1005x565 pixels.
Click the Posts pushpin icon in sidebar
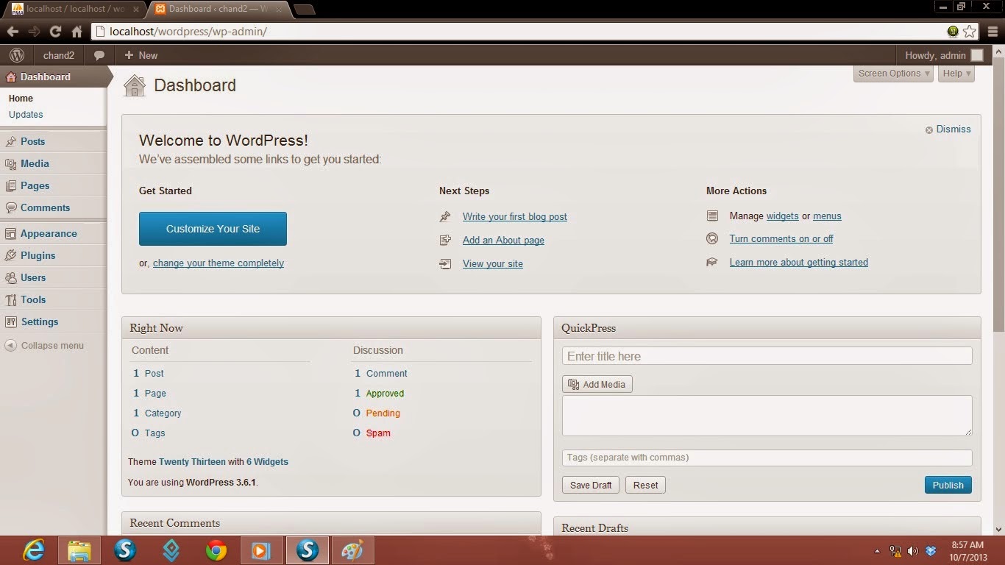coord(10,141)
